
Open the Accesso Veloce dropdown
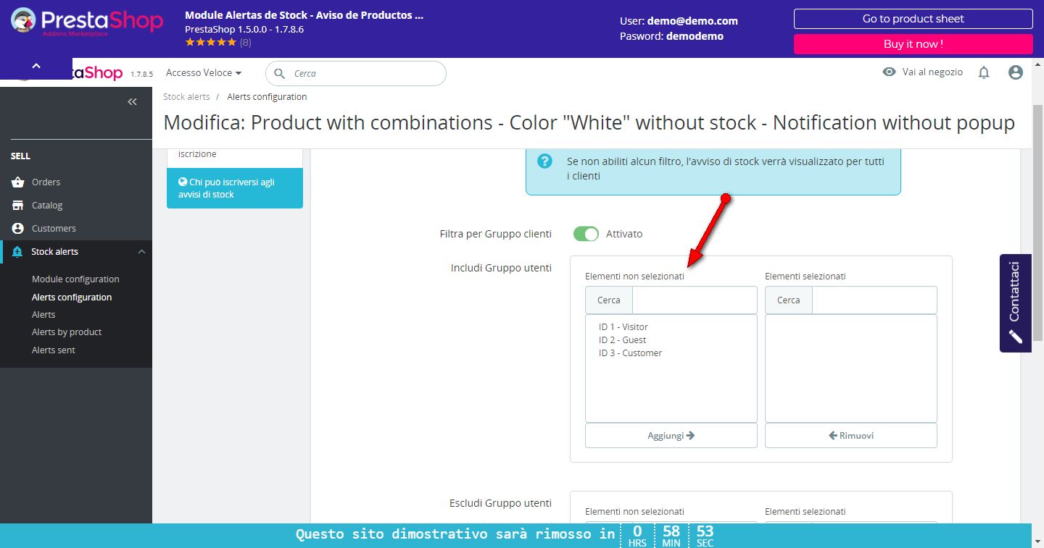coord(204,73)
